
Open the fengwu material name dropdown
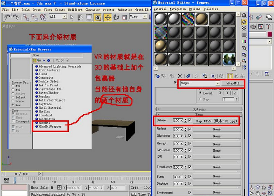coord(218,83)
